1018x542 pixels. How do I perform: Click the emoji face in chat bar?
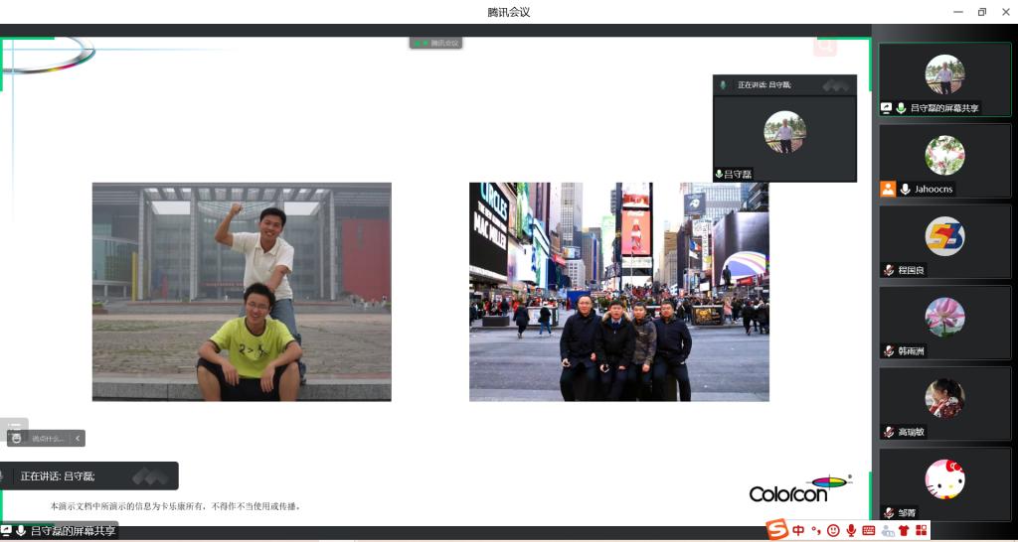[15, 438]
